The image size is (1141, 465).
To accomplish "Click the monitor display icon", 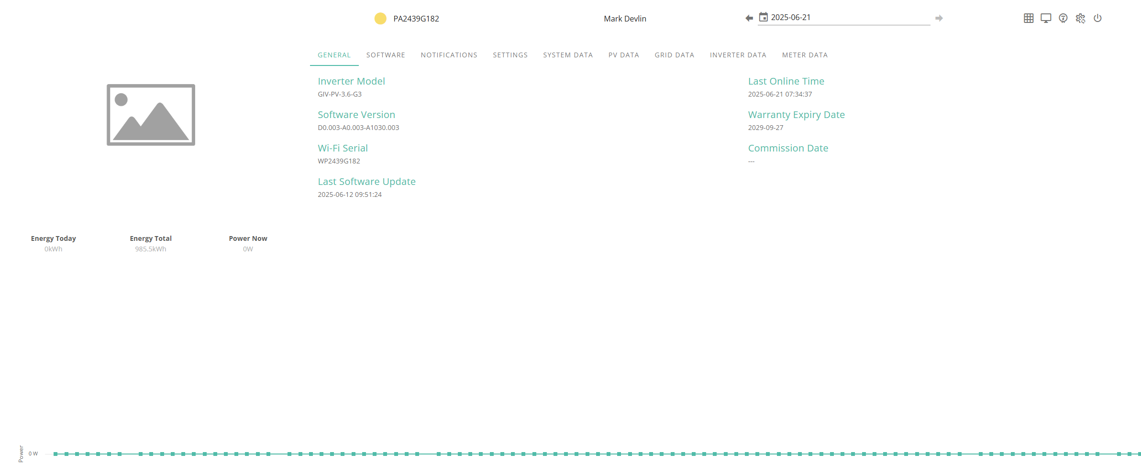I will coord(1046,18).
